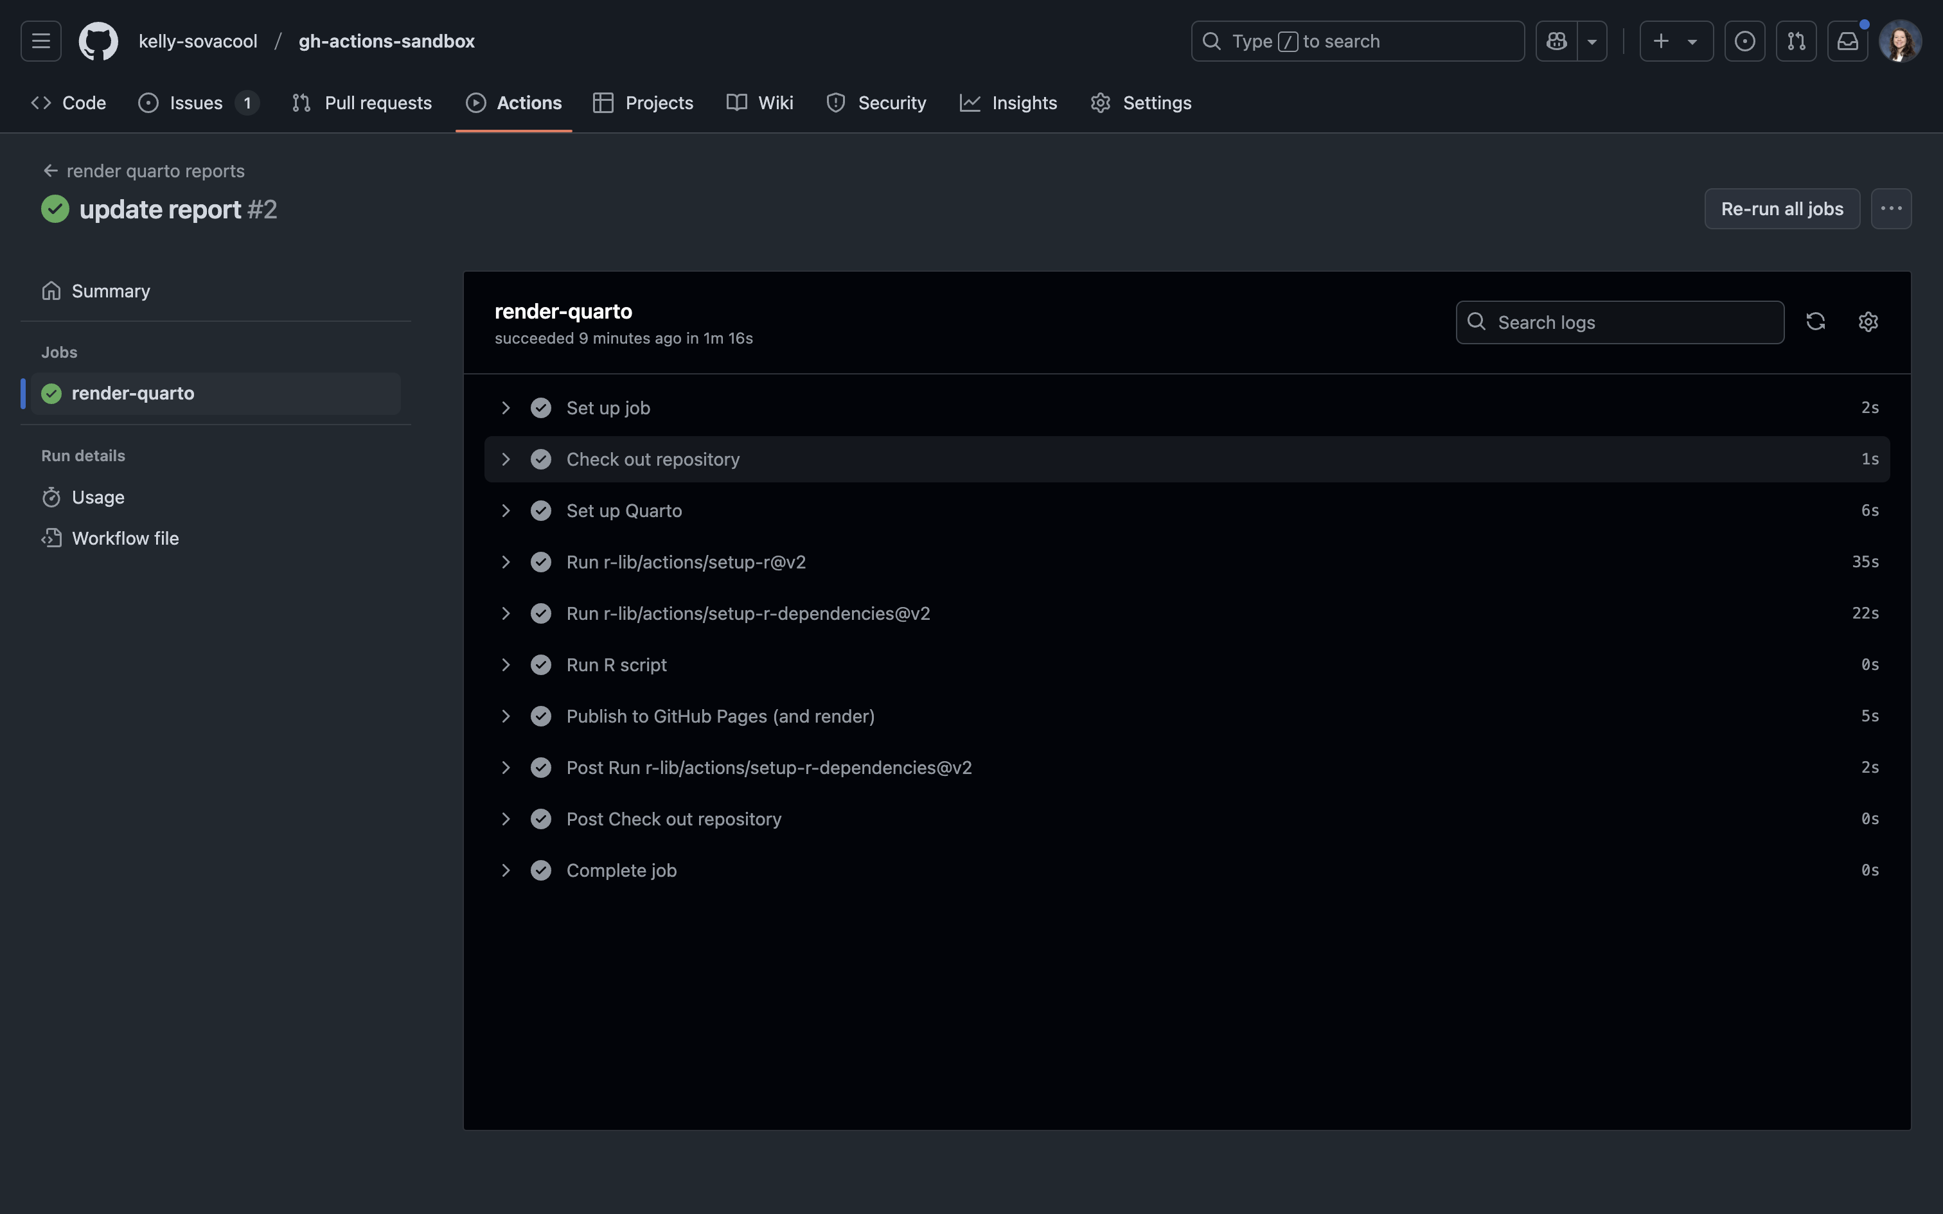
Task: Open the hamburger navigation menu
Action: point(41,41)
